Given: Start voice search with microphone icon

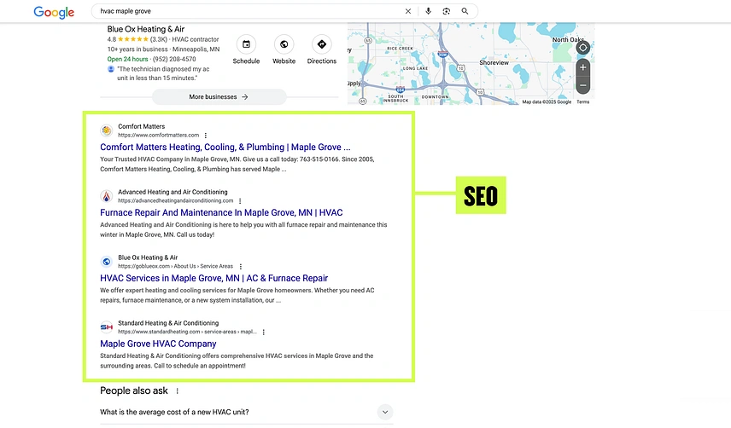Looking at the screenshot, I should point(427,11).
